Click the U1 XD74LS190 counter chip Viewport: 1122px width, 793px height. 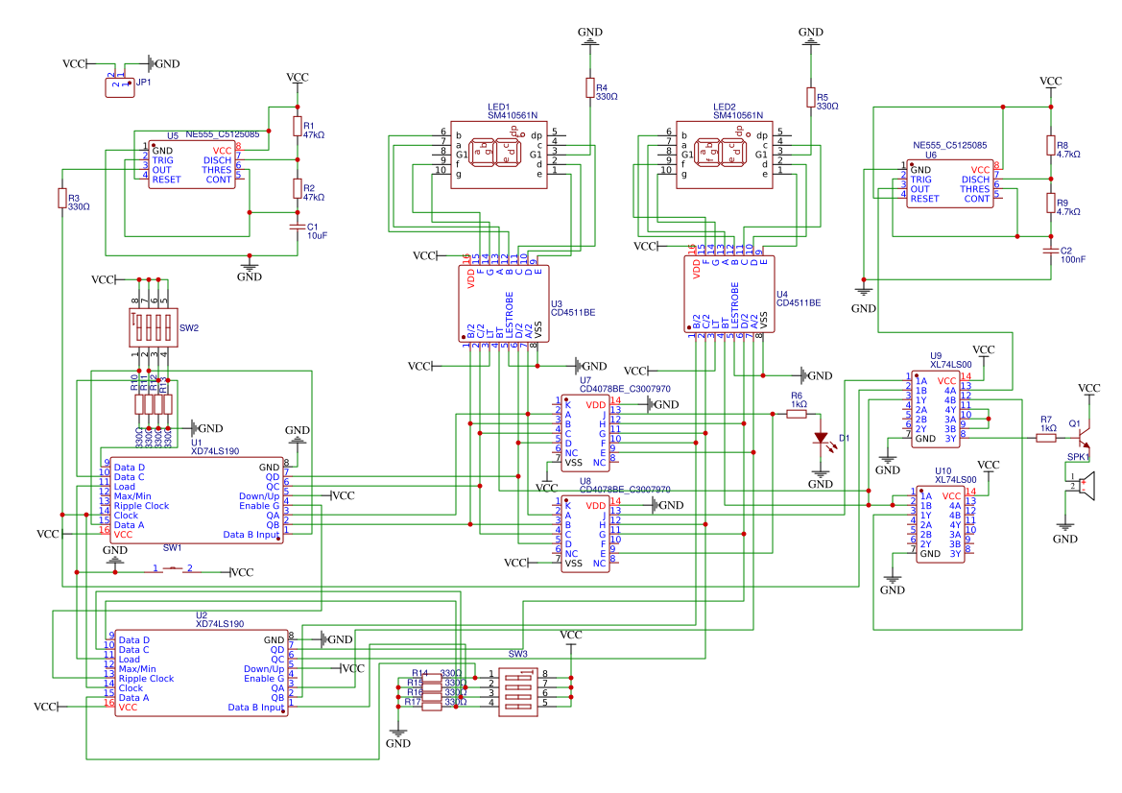click(196, 500)
